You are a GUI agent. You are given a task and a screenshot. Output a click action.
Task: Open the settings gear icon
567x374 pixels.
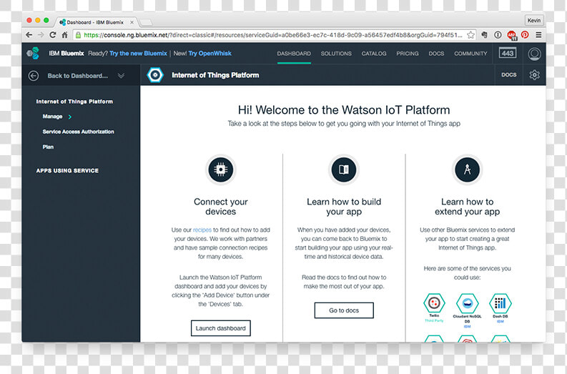coord(534,75)
